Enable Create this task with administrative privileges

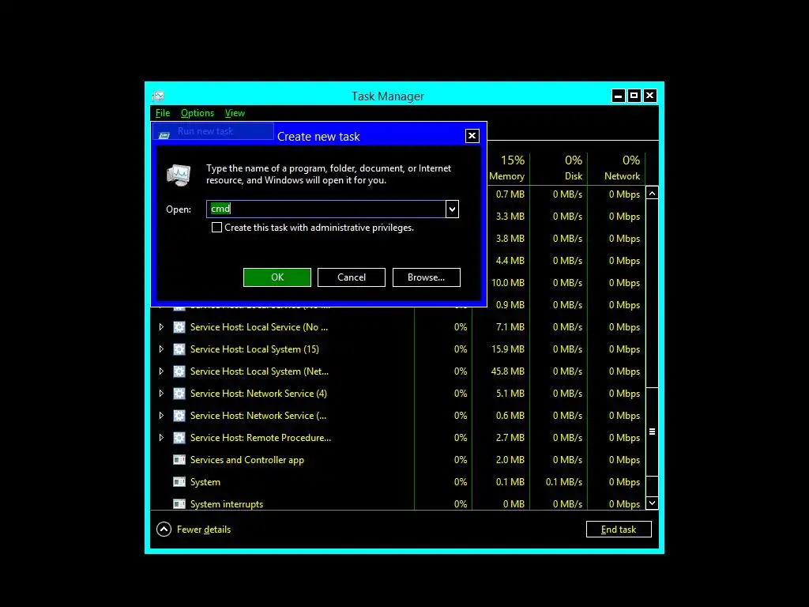click(216, 228)
